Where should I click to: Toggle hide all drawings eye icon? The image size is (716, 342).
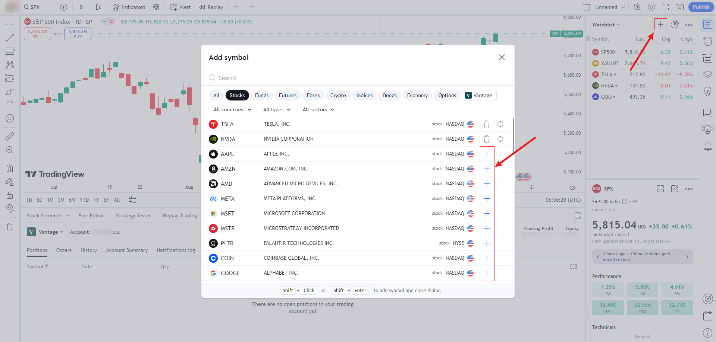(x=10, y=208)
